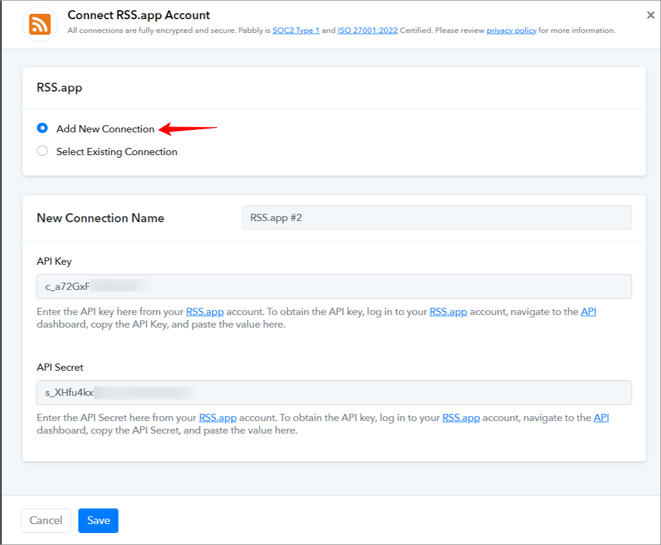
Task: Save the new RSS.app connection
Action: coord(98,520)
